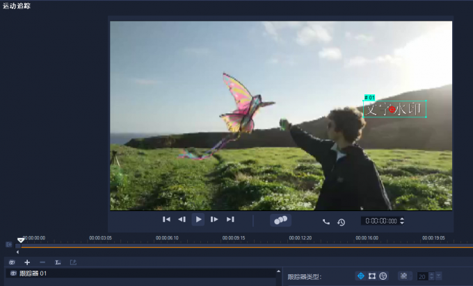Step back one frame

[182, 219]
